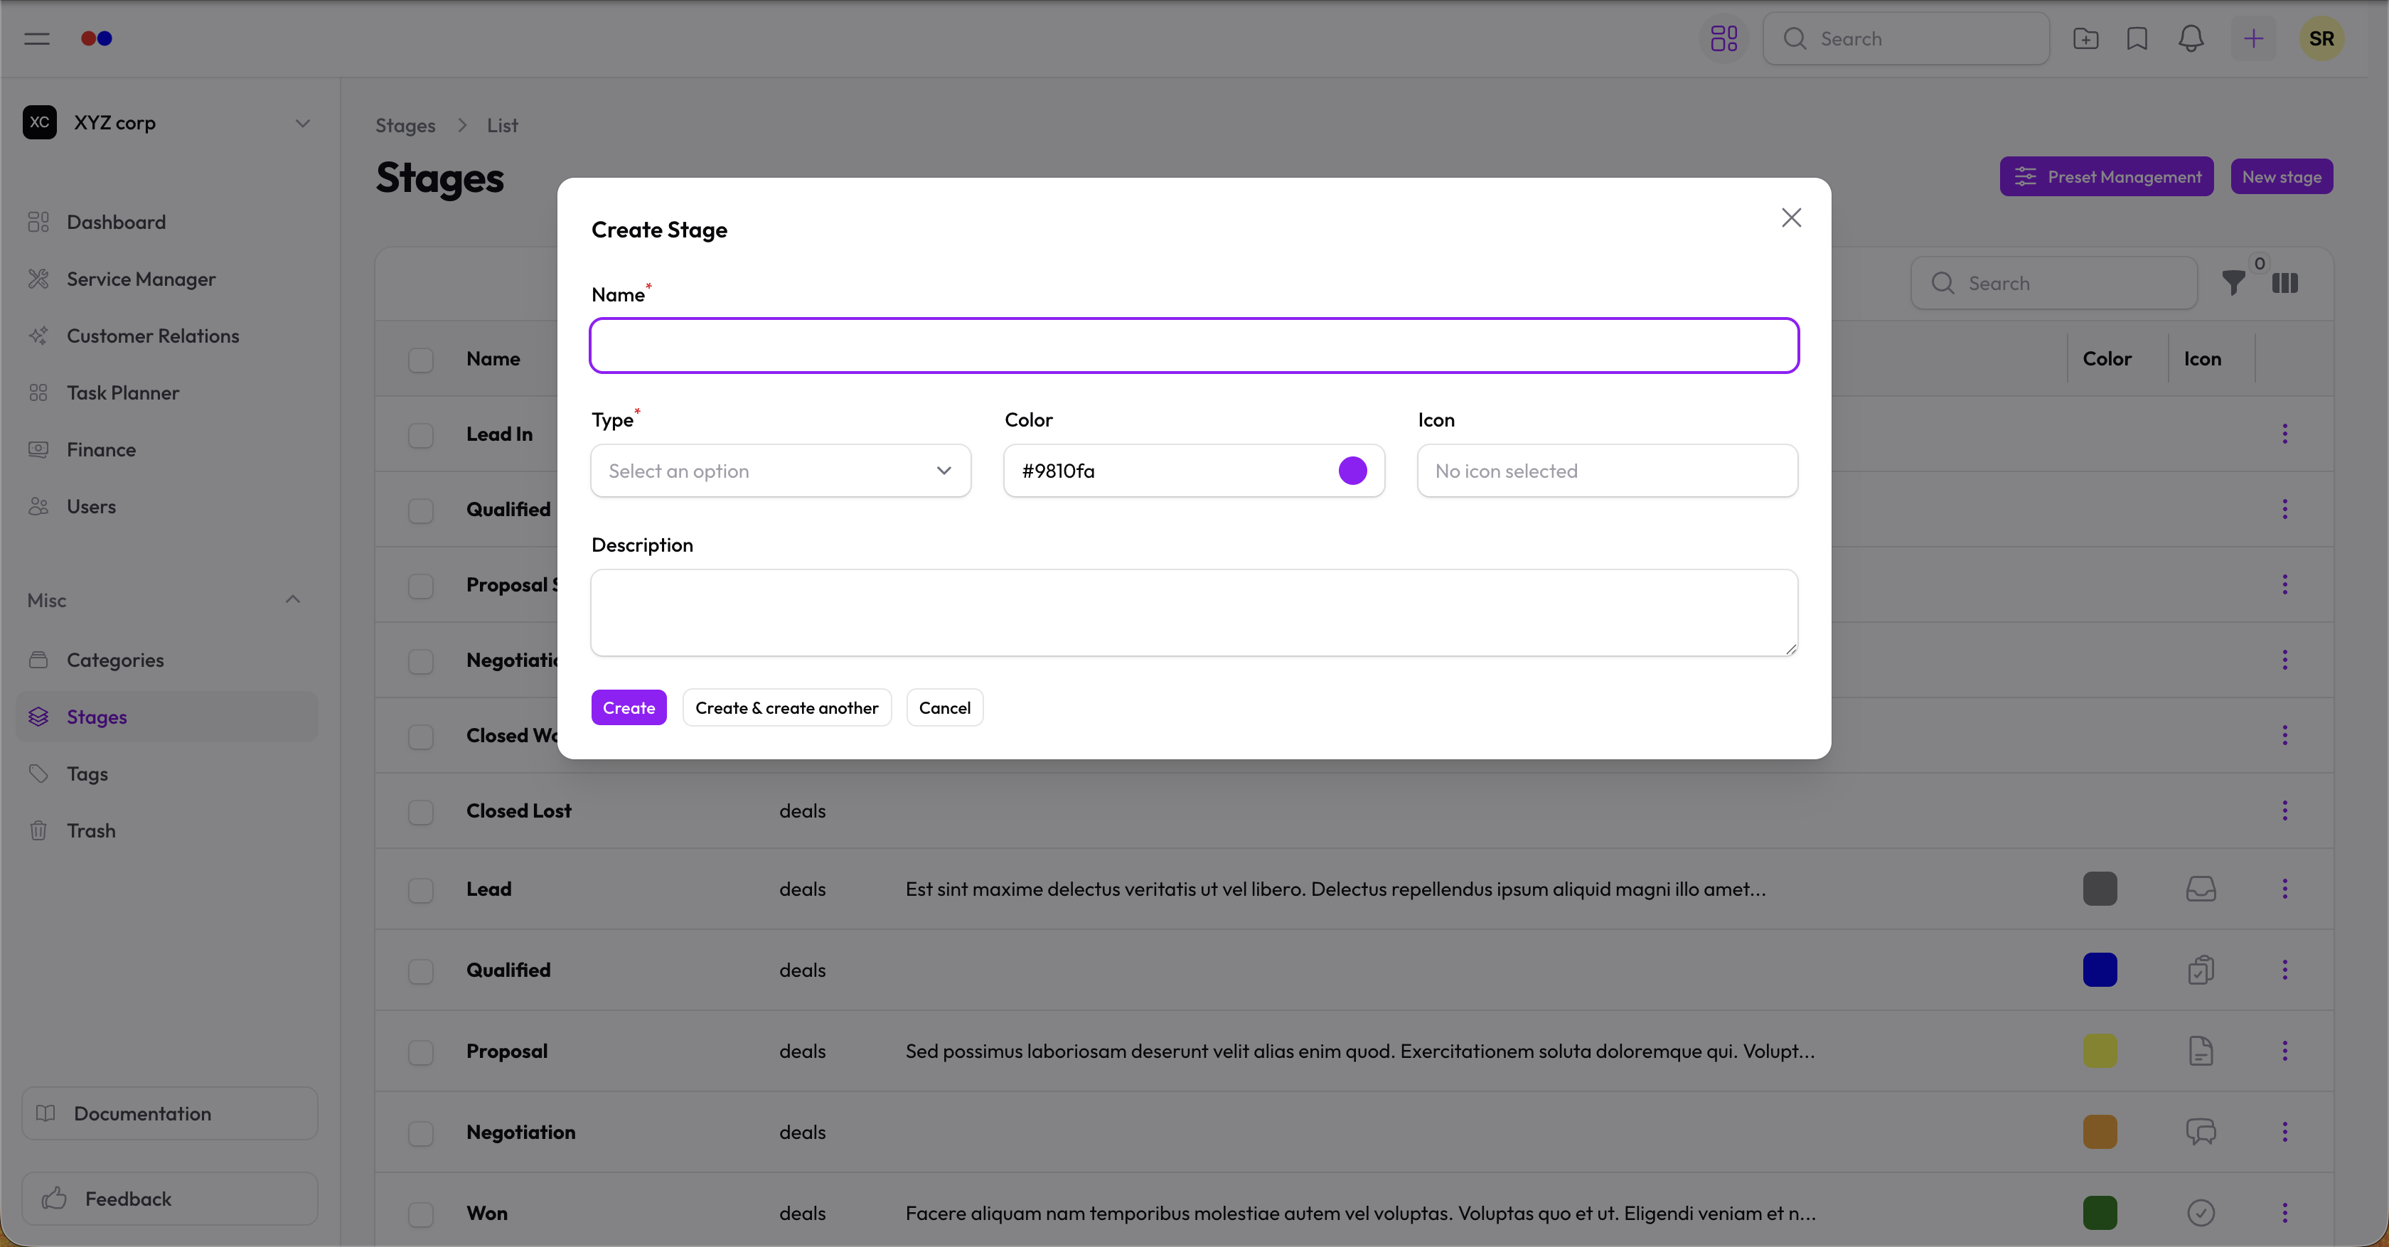Screen dimensions: 2389x1247
Task: Click the document icon in Proposal row
Action: click(x=2201, y=1051)
